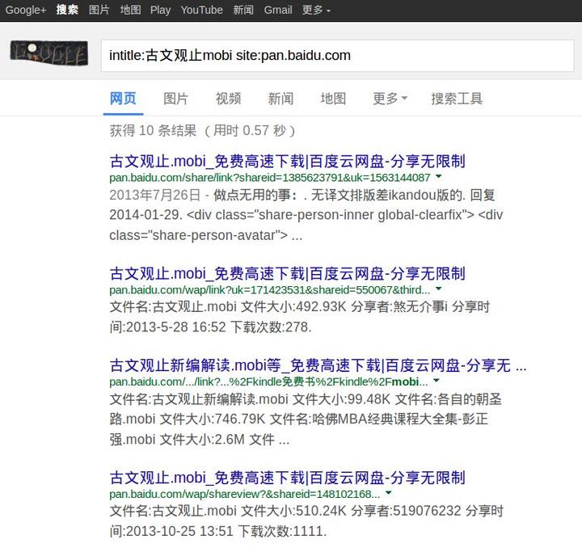Click result count text 获得 10 条结果
582x548 pixels.
[x=154, y=131]
